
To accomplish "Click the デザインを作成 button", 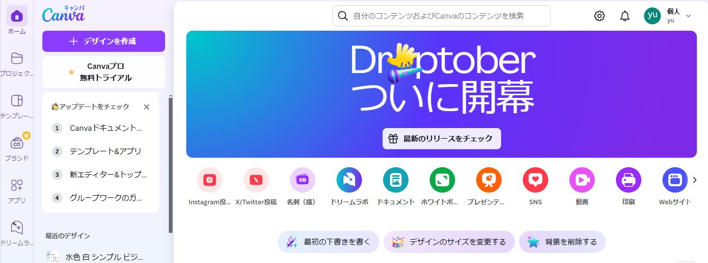I will click(104, 41).
